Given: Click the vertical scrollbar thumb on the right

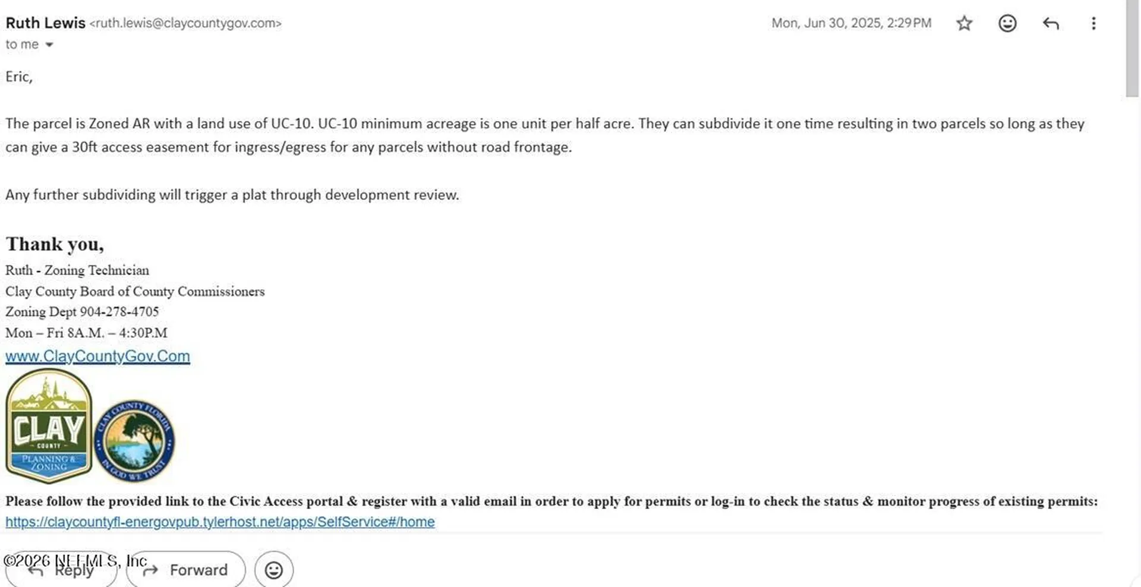Looking at the screenshot, I should click(x=1132, y=48).
